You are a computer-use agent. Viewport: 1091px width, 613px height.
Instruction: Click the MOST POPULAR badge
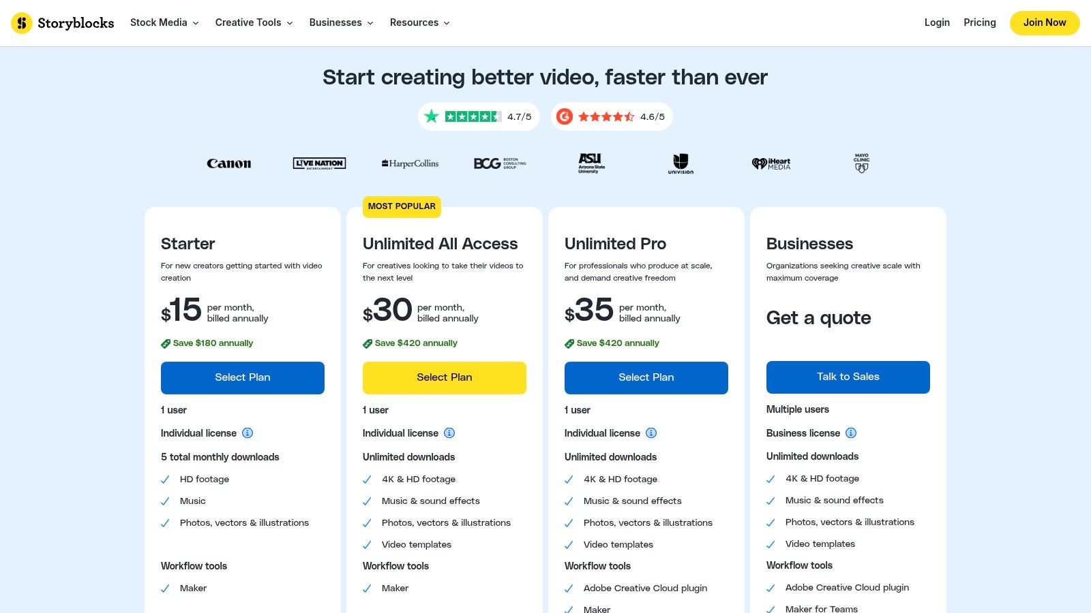click(402, 206)
